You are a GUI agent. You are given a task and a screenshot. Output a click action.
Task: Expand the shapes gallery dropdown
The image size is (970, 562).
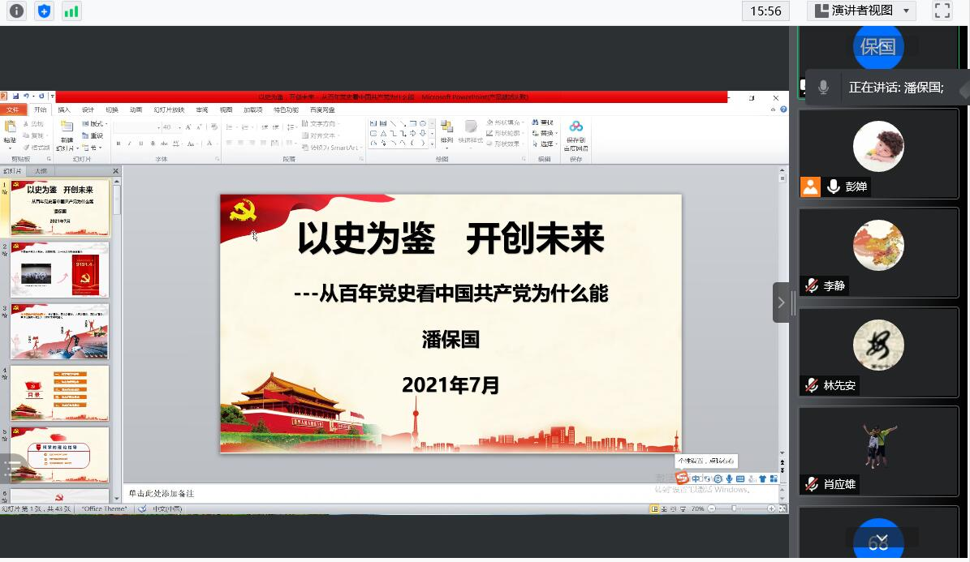(x=432, y=144)
